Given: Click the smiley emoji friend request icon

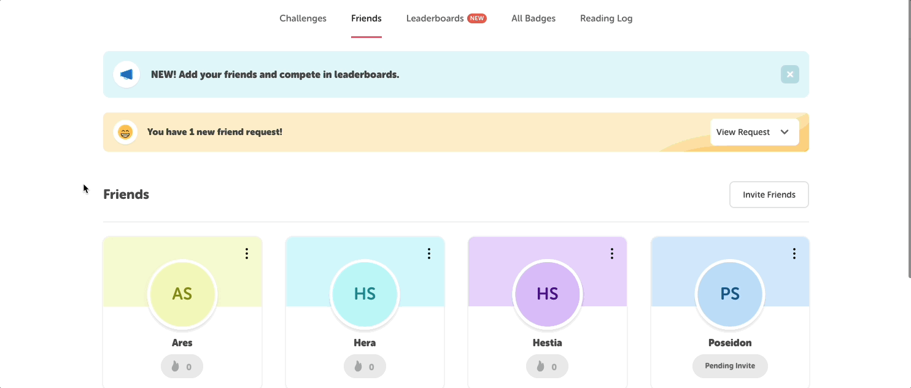Looking at the screenshot, I should (125, 132).
